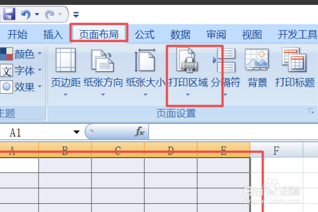Screen dimensions: 318x212
Task: Click the Redo arrow icon
Action: 50,14
